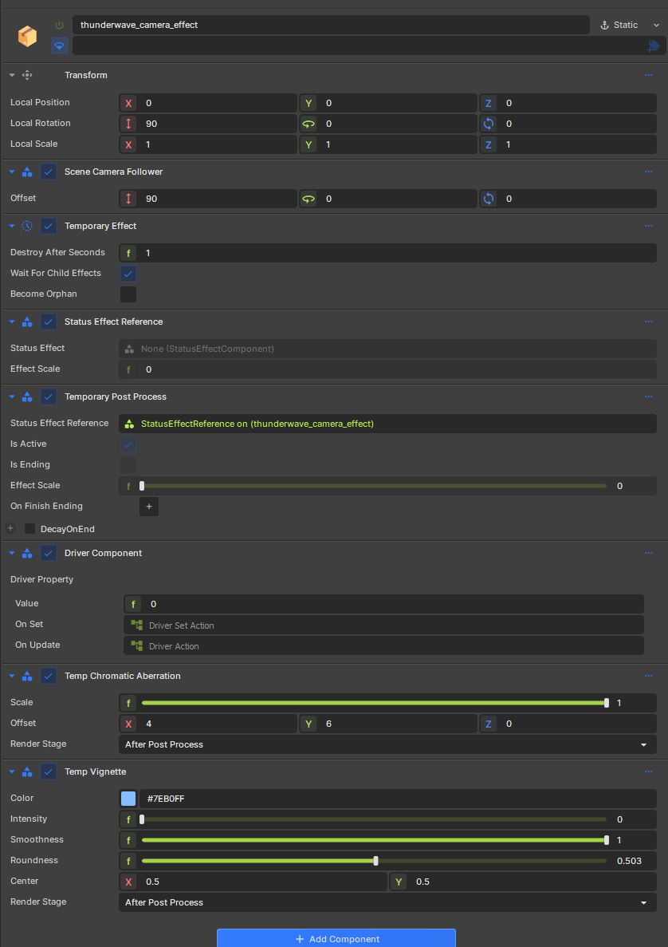Viewport: 668px width, 947px height.
Task: Open Driver Component ellipsis options
Action: click(649, 553)
